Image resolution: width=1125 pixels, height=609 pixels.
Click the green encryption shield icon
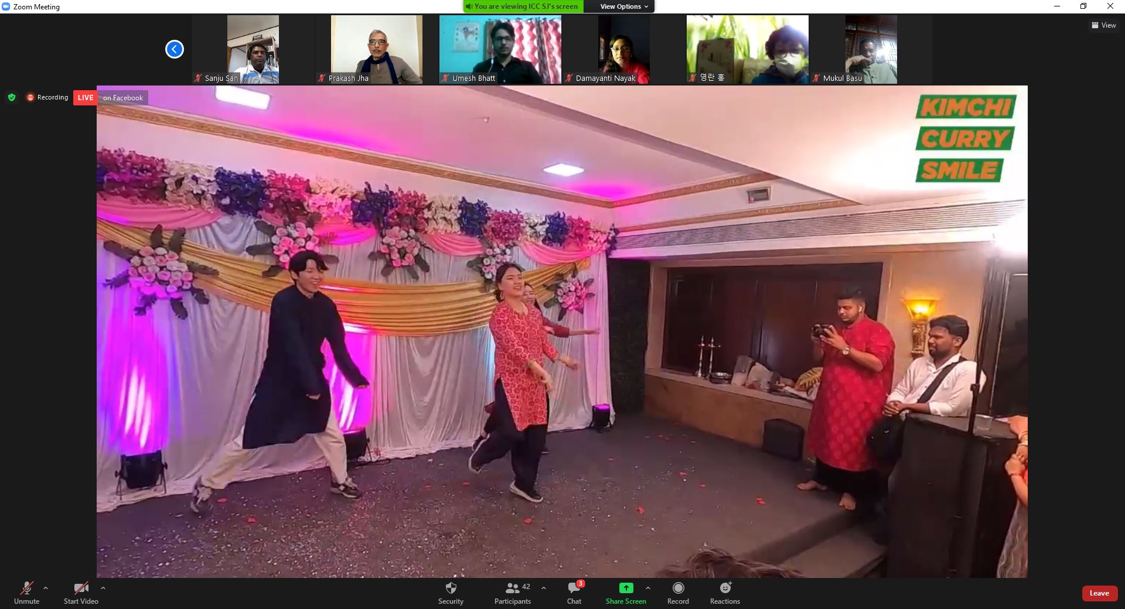(x=12, y=97)
